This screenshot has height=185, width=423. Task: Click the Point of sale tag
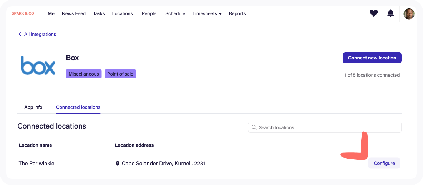[x=120, y=74]
